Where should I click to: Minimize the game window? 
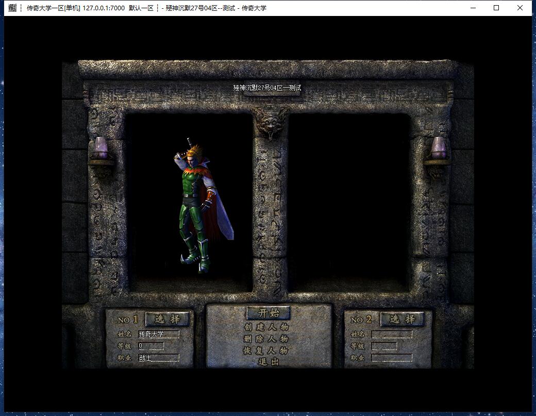pyautogui.click(x=473, y=8)
